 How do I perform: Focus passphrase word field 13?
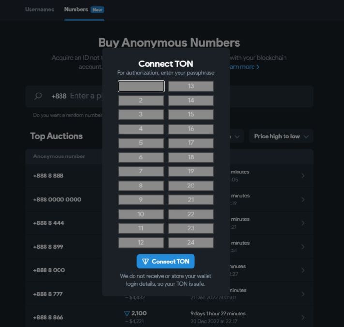pyautogui.click(x=191, y=86)
